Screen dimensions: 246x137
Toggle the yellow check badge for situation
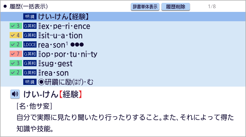point(16,36)
